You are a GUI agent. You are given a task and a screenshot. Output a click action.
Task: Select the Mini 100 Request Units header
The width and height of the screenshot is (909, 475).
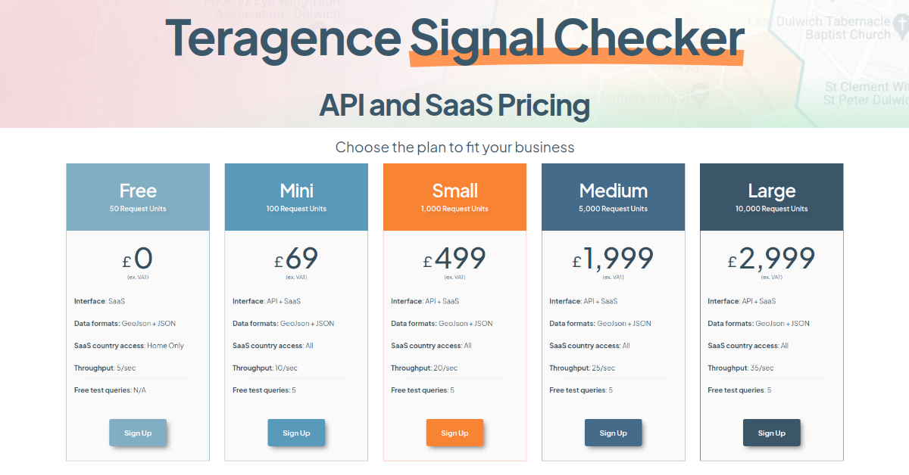point(296,196)
